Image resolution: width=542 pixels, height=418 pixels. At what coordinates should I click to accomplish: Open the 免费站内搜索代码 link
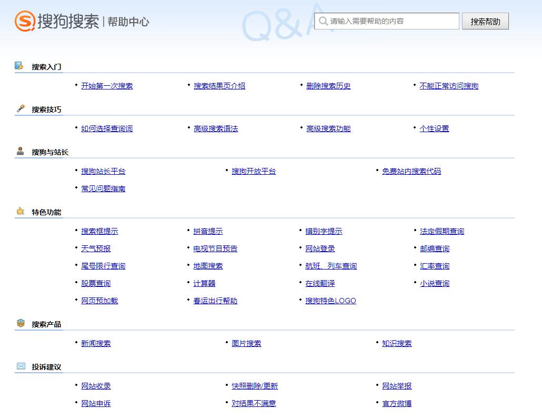411,171
